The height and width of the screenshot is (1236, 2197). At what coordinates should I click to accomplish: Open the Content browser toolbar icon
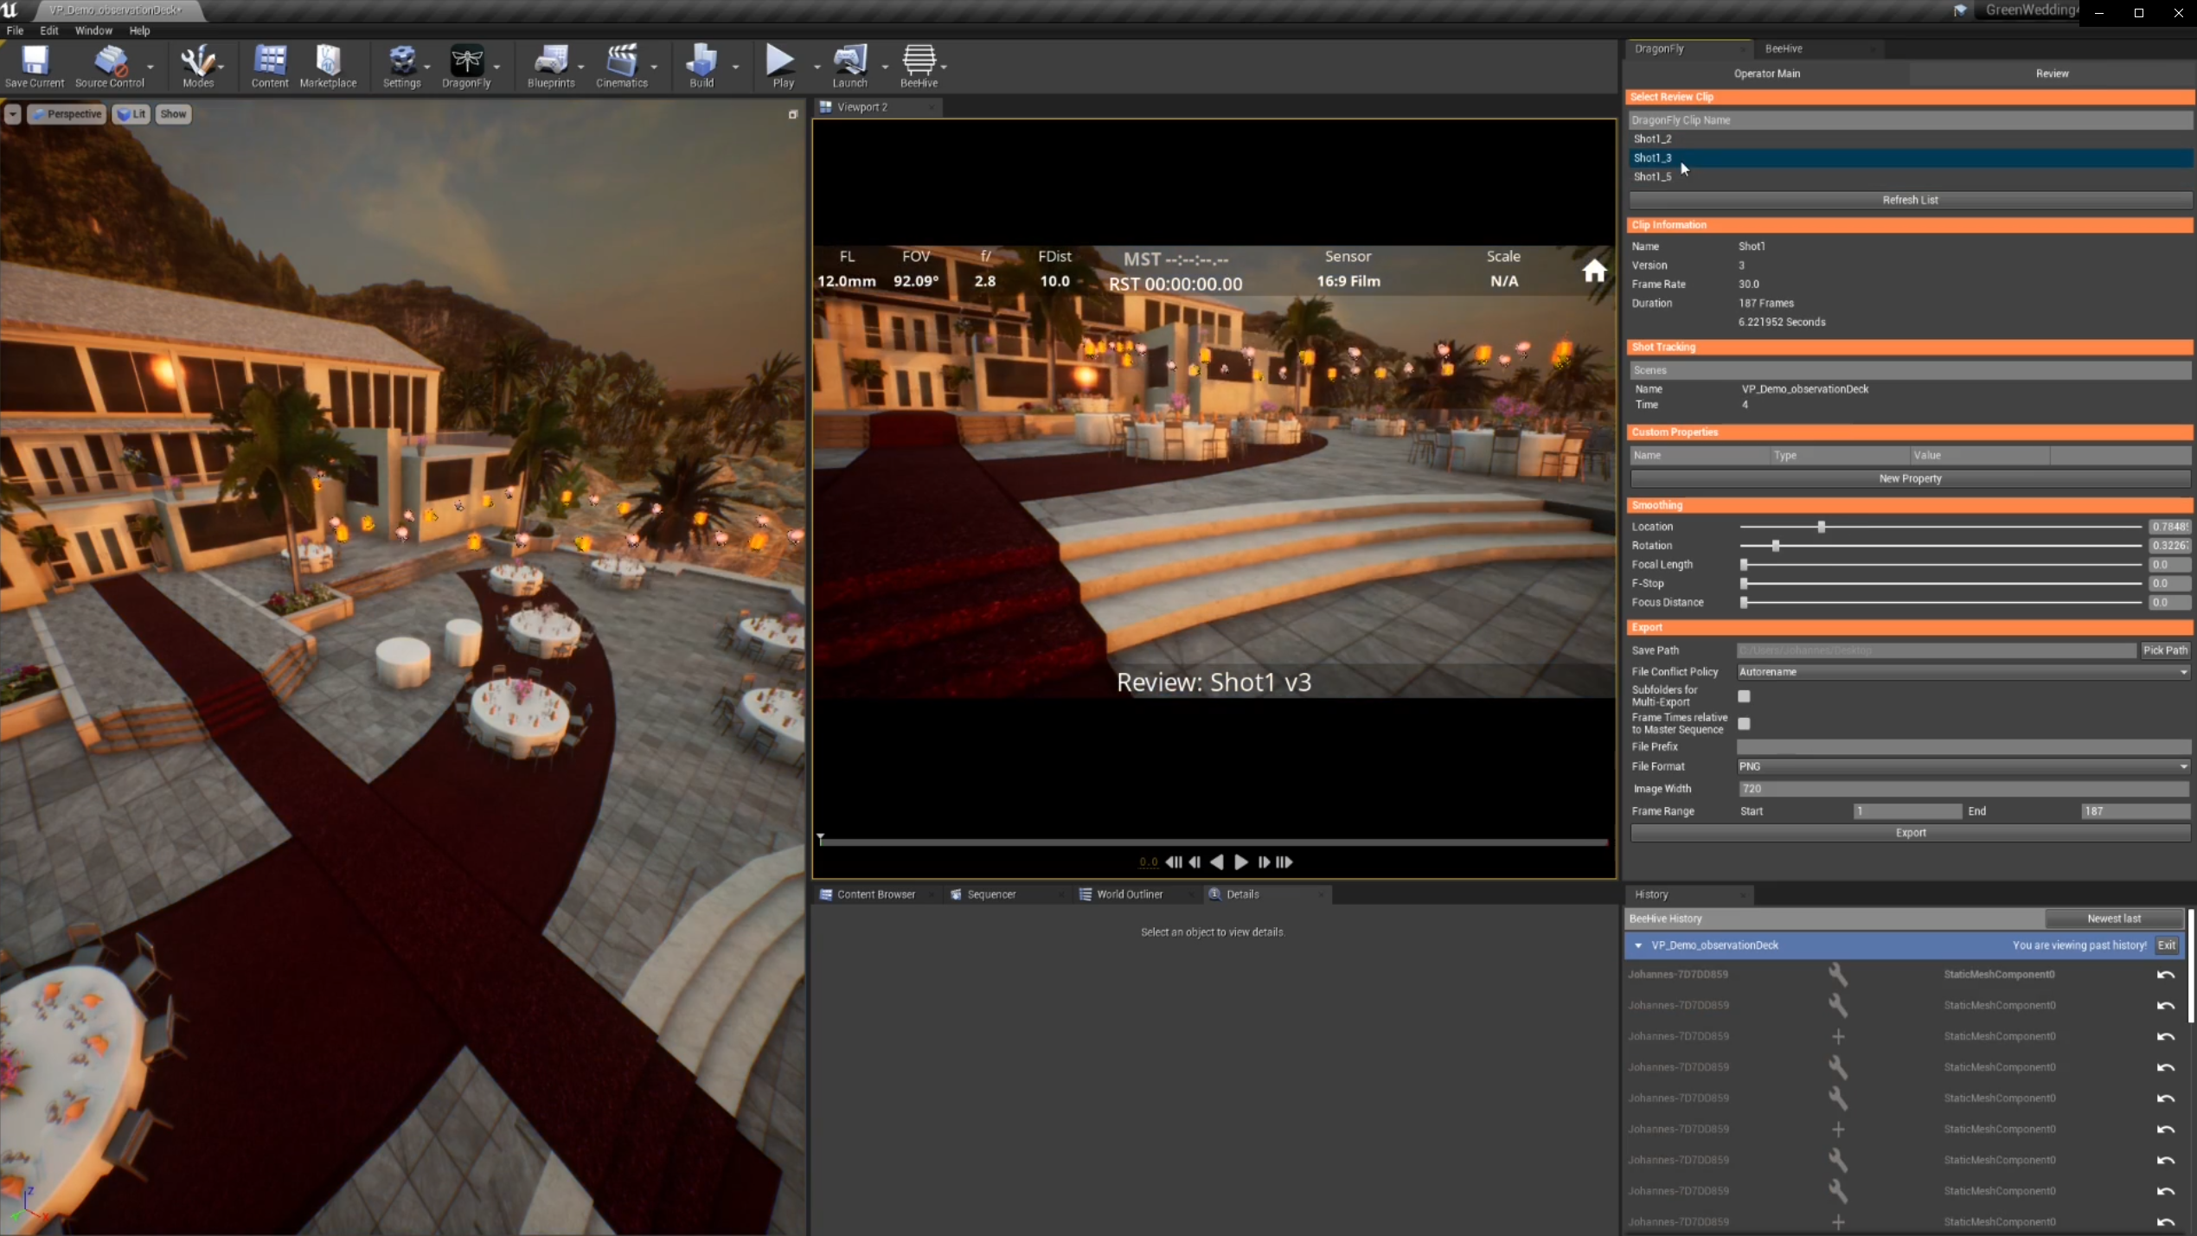point(270,66)
